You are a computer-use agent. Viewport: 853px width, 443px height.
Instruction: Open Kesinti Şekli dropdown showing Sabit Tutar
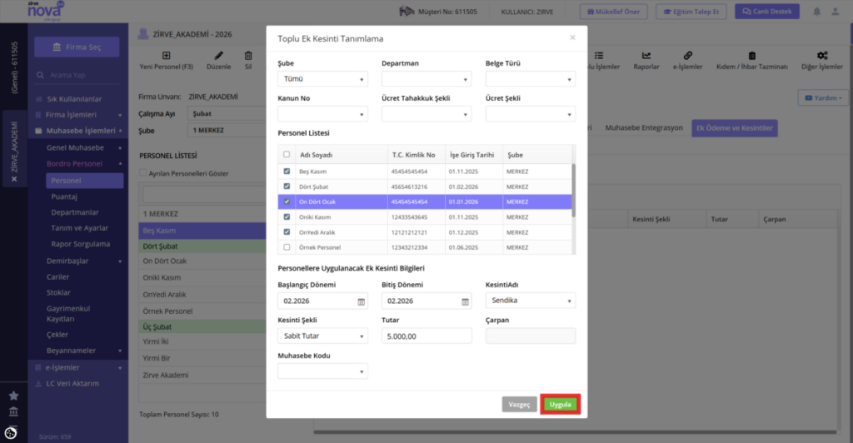tap(322, 336)
